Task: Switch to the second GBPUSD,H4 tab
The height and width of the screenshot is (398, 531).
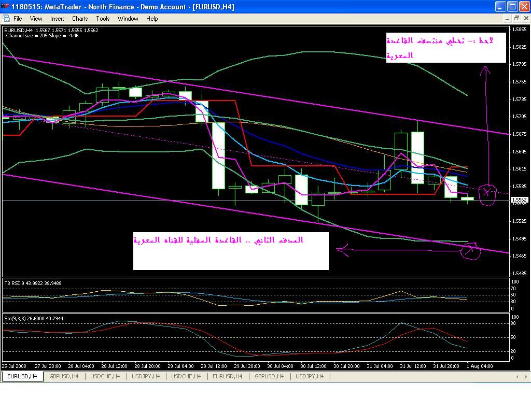Action: [269, 376]
